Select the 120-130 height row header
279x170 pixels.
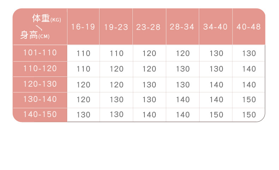(40, 84)
